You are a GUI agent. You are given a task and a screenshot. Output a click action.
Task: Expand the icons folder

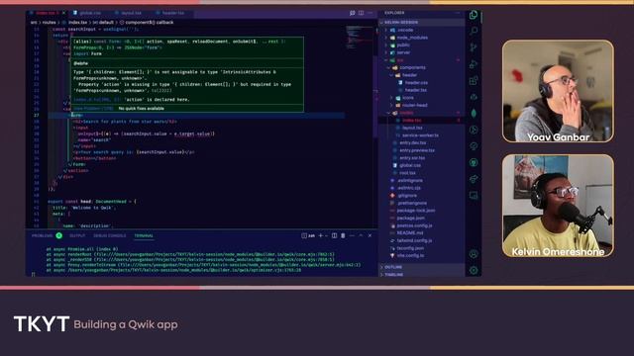point(407,98)
